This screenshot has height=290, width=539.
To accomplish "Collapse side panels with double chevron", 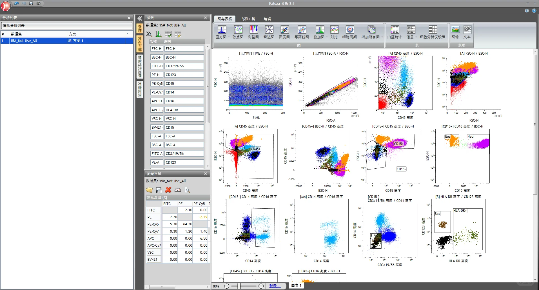I will click(x=140, y=19).
